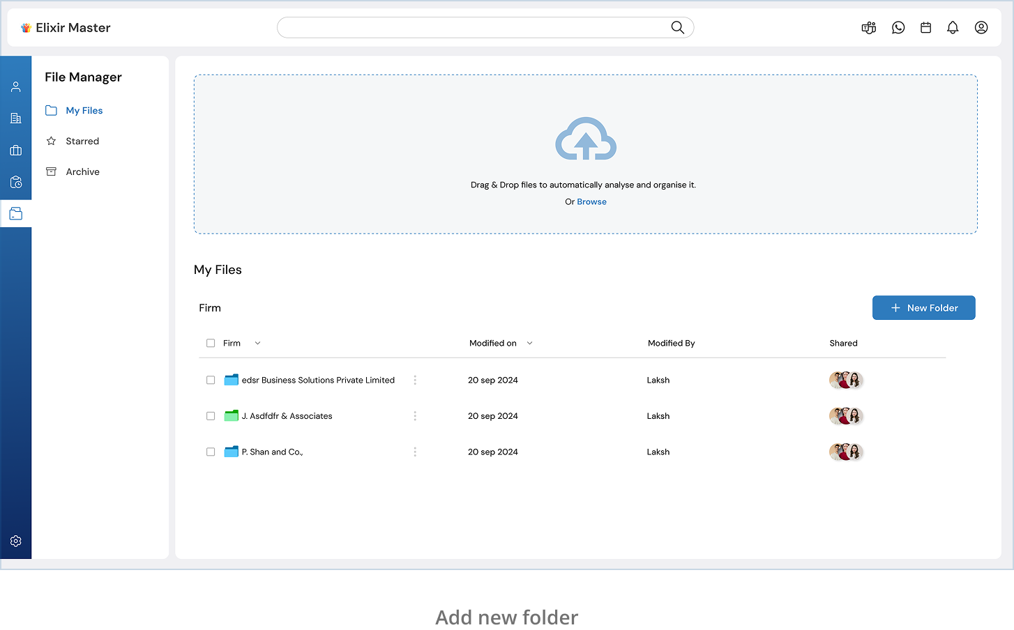Image resolution: width=1014 pixels, height=630 pixels.
Task: Open more options for J. Asdfdfr & Associates
Action: [415, 416]
